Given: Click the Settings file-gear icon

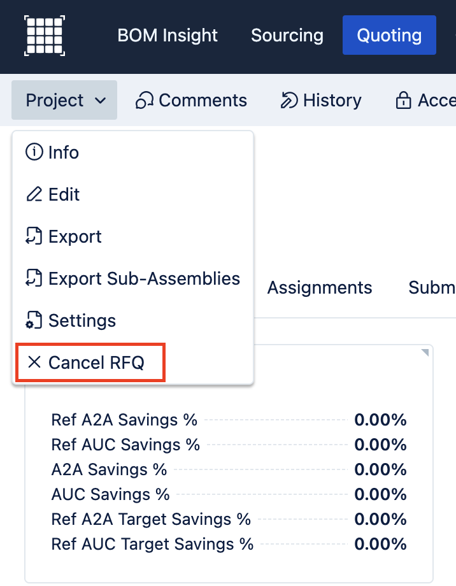Looking at the screenshot, I should click(x=34, y=320).
